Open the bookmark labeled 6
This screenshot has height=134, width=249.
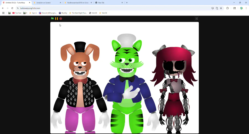pos(25,13)
